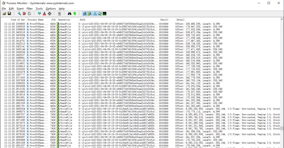This screenshot has height=148, width=284.
Task: Click the path in row 13:13:28.3665024
Action: point(118,109)
